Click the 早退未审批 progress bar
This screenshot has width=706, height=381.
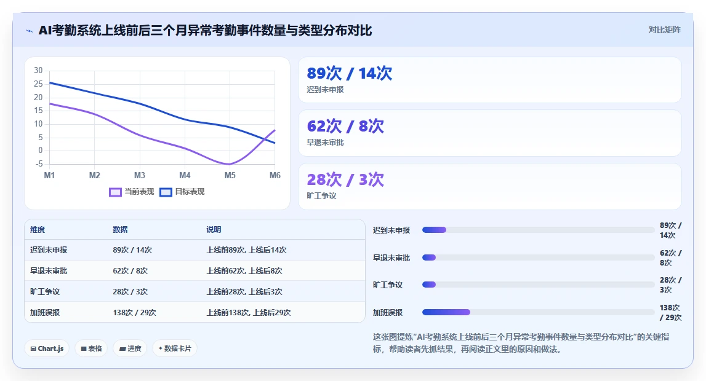pos(538,257)
